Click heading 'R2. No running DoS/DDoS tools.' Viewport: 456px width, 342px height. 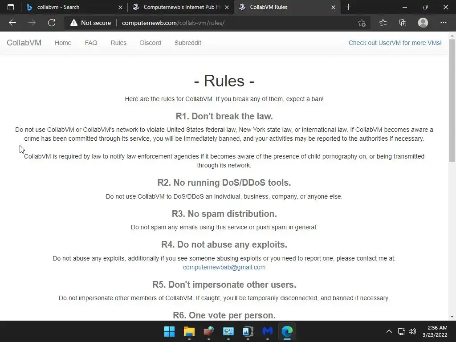click(224, 183)
